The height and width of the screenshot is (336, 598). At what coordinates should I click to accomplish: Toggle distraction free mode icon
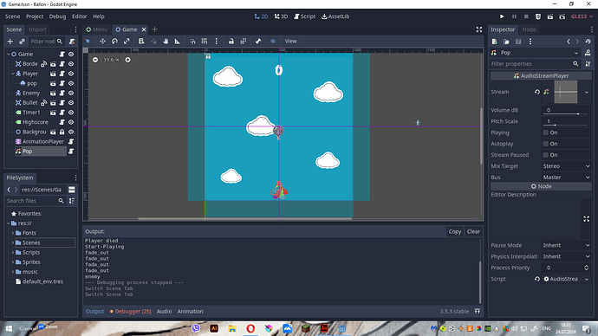click(479, 29)
